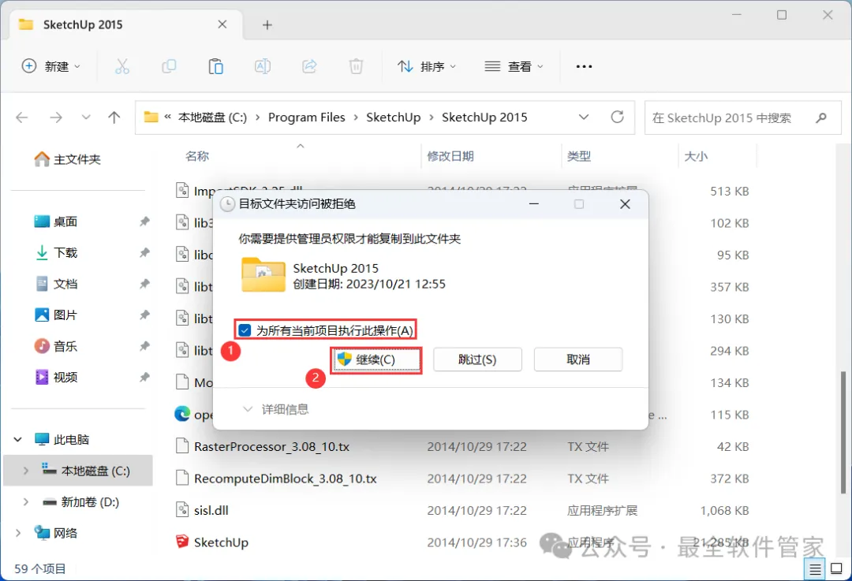This screenshot has width=852, height=581.
Task: Switch to details view icon in status bar
Action: pos(815,569)
